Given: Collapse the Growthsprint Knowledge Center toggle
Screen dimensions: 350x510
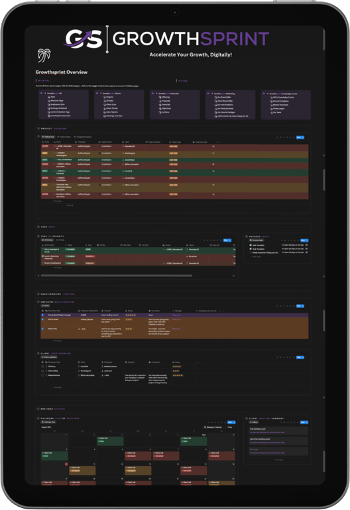Looking at the screenshot, I should coord(268,94).
